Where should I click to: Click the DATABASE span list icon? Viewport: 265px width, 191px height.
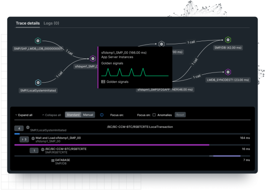(x=52, y=161)
